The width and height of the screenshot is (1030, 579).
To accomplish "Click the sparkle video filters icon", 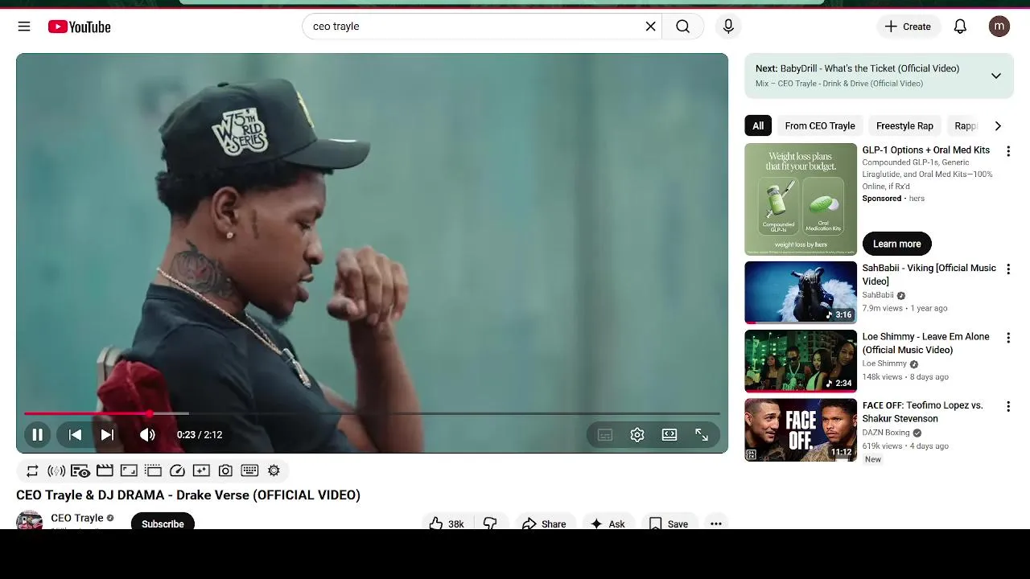I will 201,470.
